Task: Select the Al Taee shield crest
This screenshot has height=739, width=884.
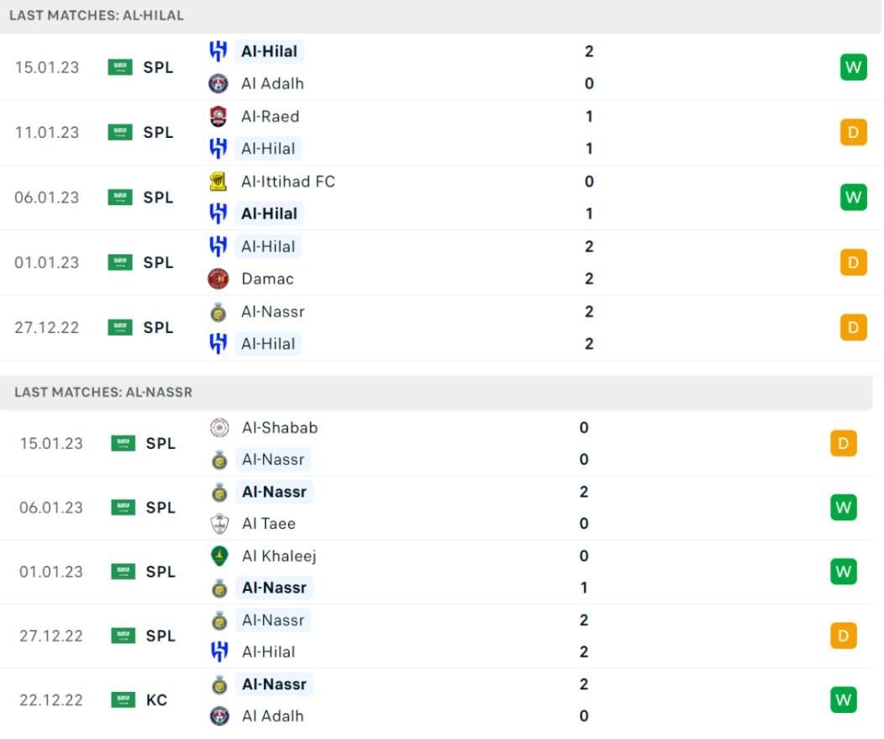Action: pyautogui.click(x=219, y=524)
